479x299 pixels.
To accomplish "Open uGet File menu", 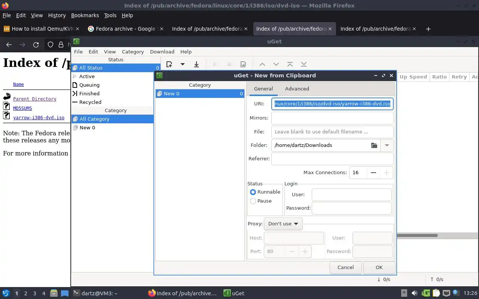I will click(x=78, y=52).
